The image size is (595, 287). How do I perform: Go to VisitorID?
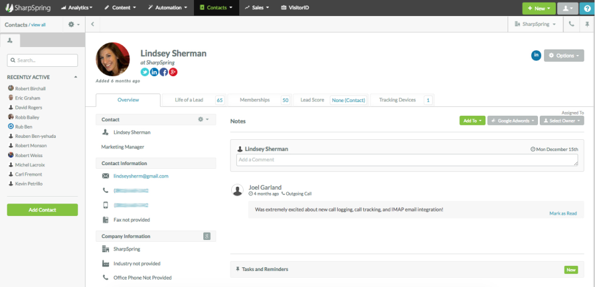coord(295,7)
